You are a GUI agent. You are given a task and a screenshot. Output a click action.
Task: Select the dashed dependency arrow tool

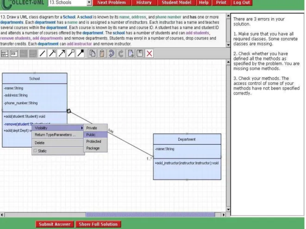tap(62, 53)
